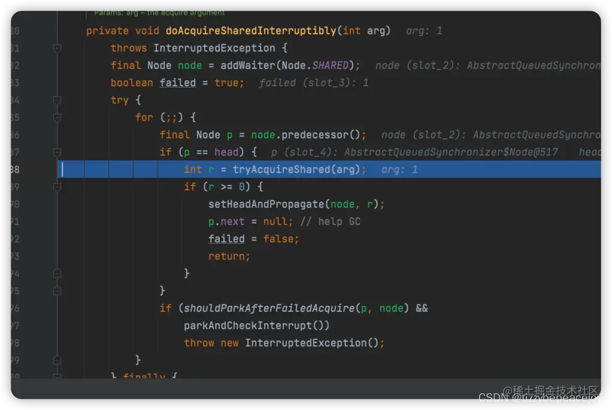Click the '// help GC' comment

(330, 221)
